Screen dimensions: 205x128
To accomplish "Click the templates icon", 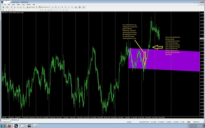I will click(84, 7).
